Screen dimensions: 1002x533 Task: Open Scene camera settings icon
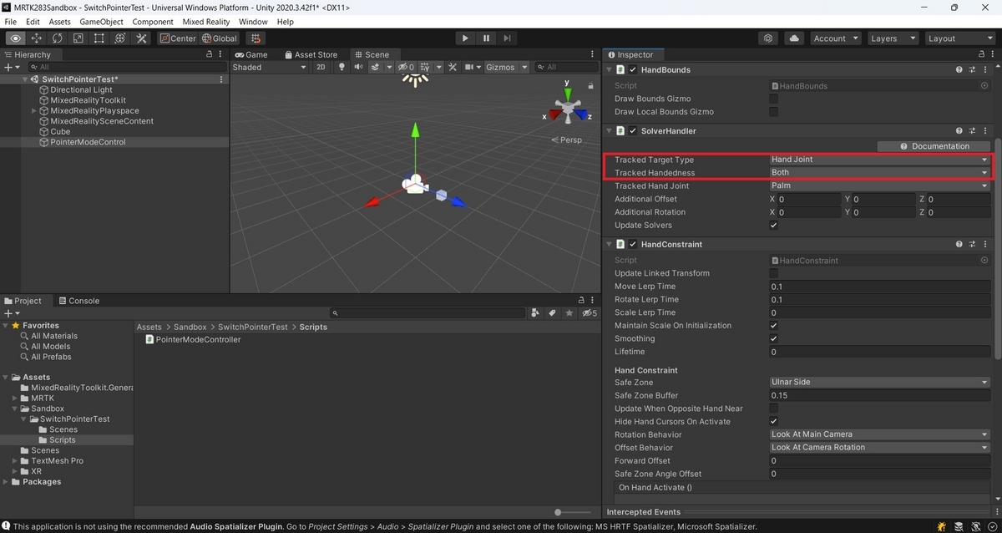point(469,67)
